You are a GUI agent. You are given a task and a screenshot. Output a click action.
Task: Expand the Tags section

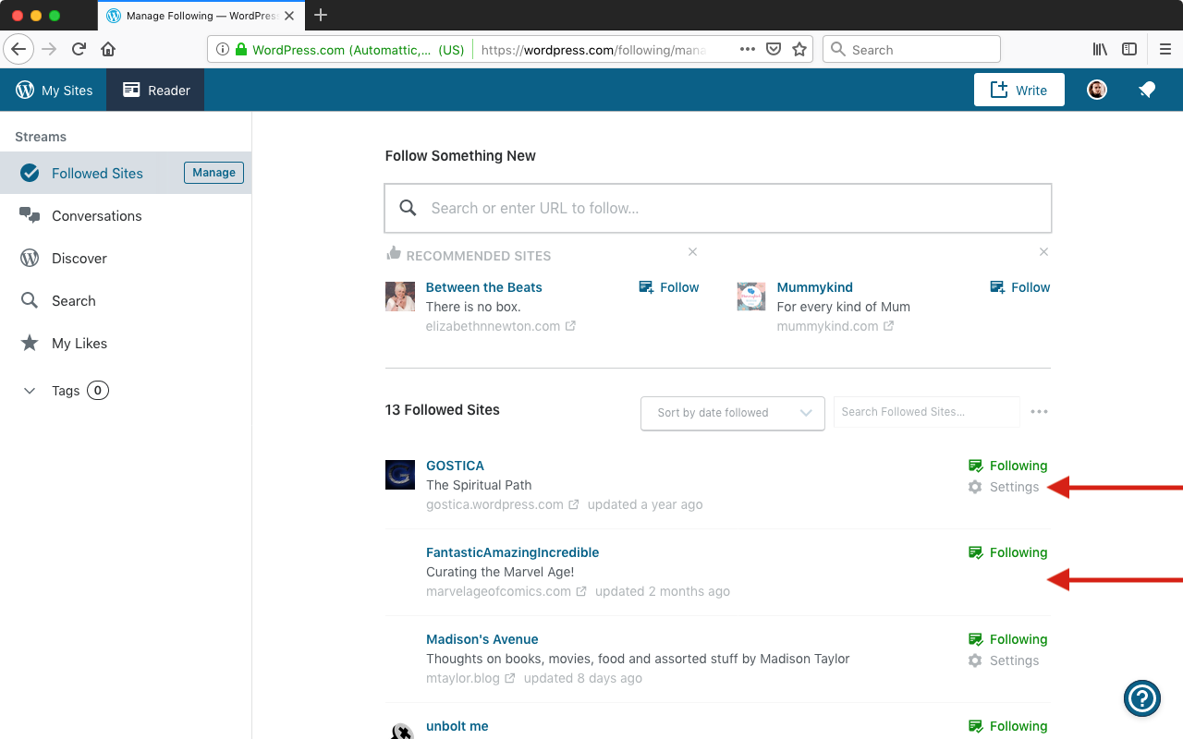(x=29, y=390)
